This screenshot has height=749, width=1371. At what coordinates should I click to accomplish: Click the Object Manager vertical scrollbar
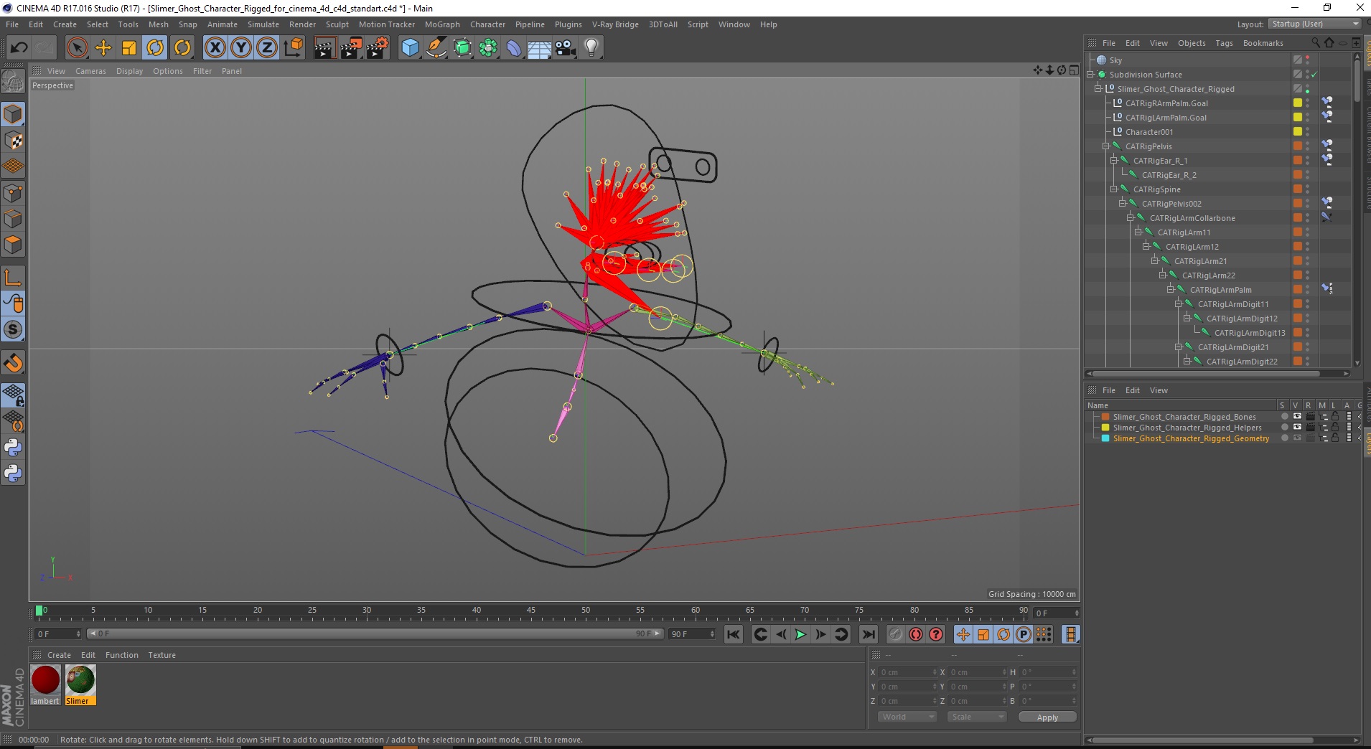(x=1357, y=79)
